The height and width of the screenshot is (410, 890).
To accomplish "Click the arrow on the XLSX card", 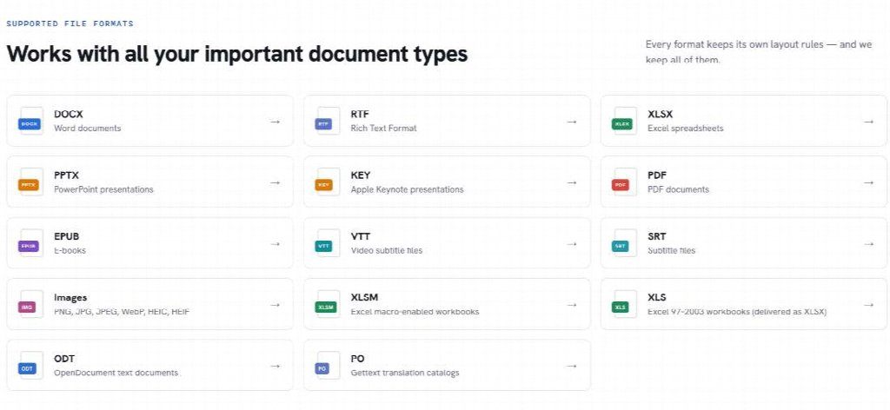I will click(869, 122).
